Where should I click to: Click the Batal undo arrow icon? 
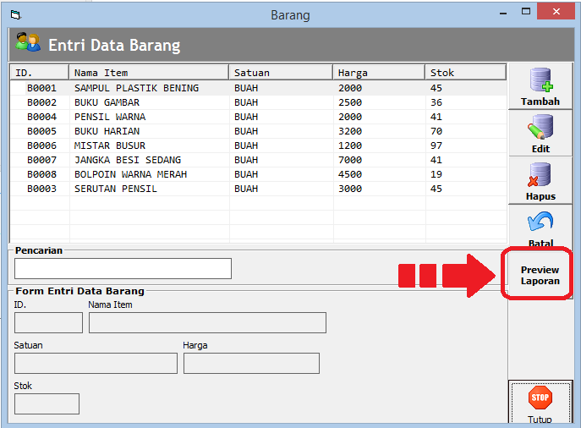tap(540, 222)
